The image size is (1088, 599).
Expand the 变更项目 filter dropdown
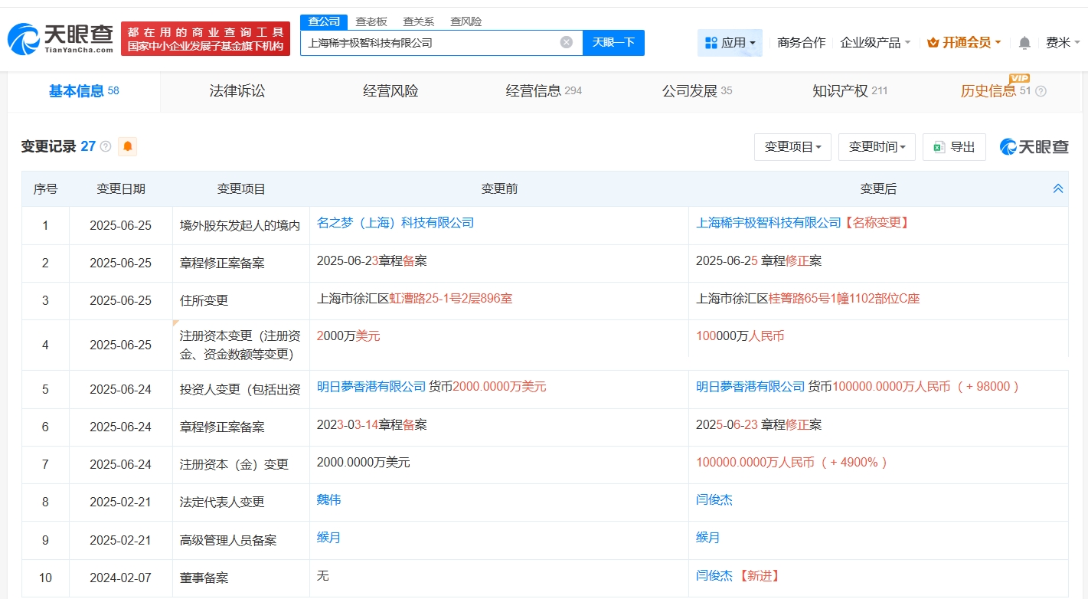792,147
